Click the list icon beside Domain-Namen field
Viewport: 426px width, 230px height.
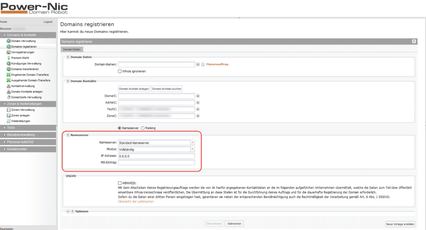(198, 64)
